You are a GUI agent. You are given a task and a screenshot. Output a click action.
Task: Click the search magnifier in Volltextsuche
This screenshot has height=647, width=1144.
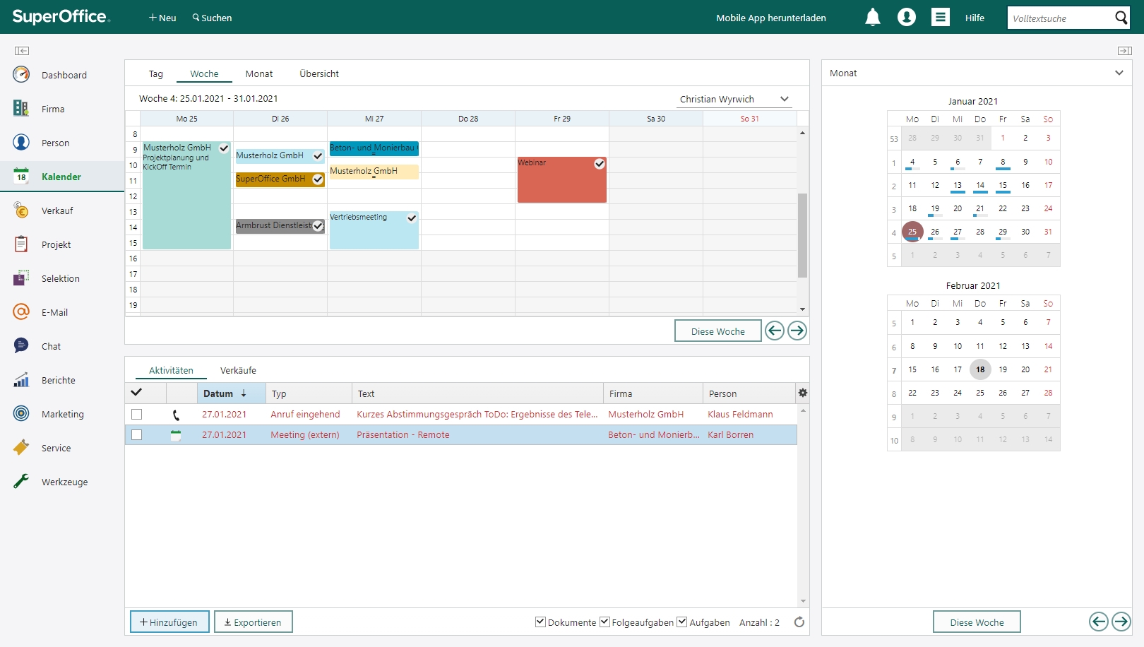tap(1121, 18)
